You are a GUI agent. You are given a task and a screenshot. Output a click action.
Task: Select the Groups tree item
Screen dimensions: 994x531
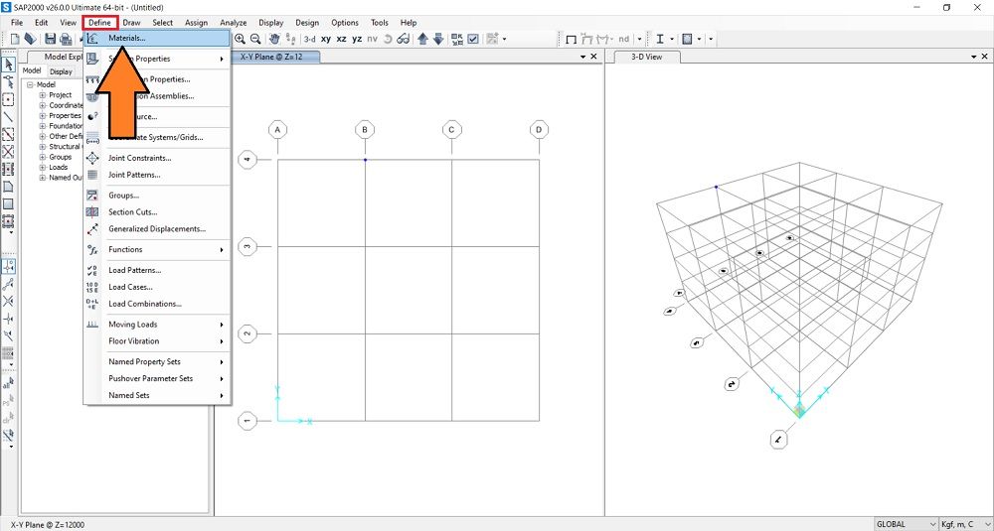coord(61,157)
